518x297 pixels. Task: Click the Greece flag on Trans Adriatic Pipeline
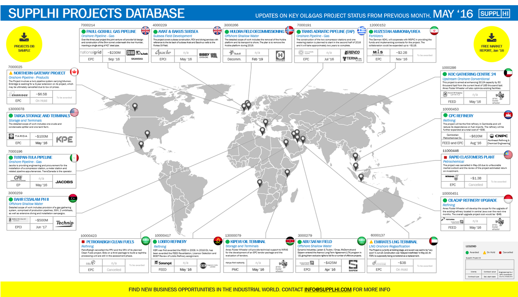point(362,31)
